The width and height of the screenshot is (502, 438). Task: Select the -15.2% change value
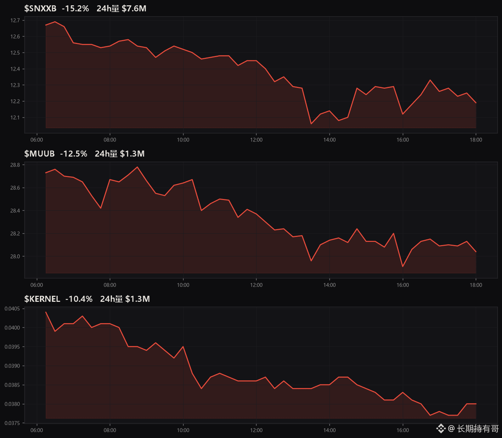click(x=75, y=9)
